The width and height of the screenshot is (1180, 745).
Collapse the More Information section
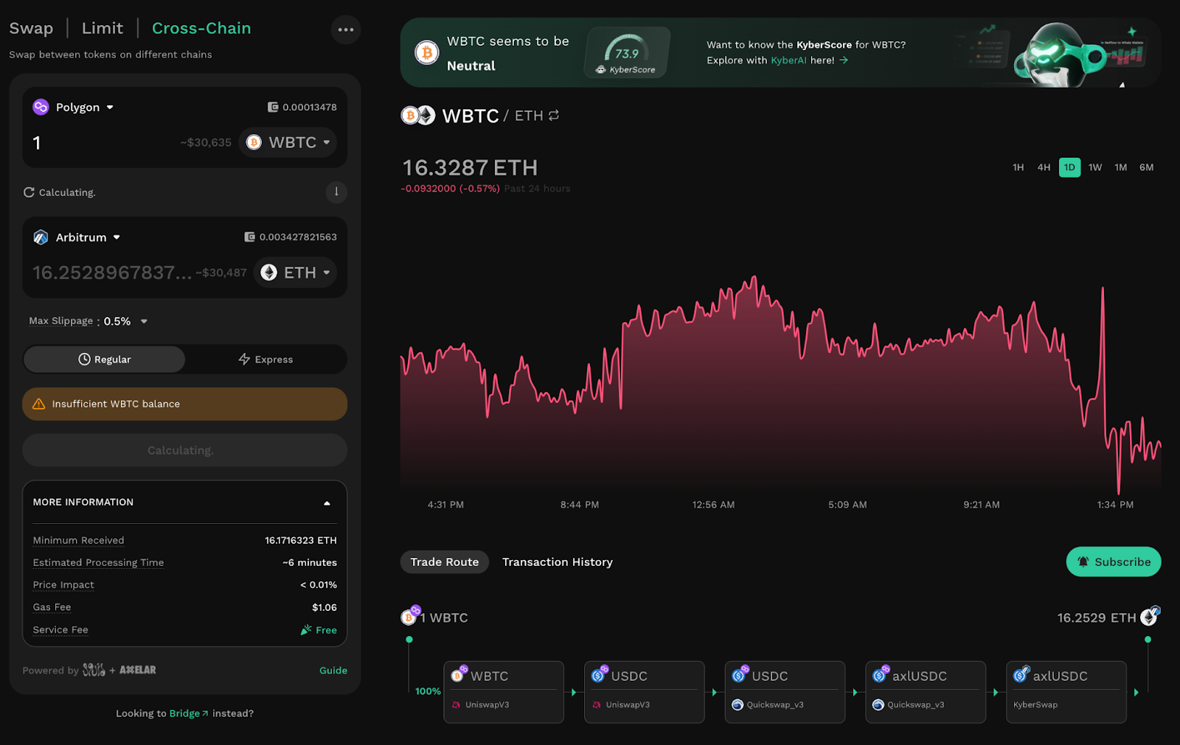point(327,502)
